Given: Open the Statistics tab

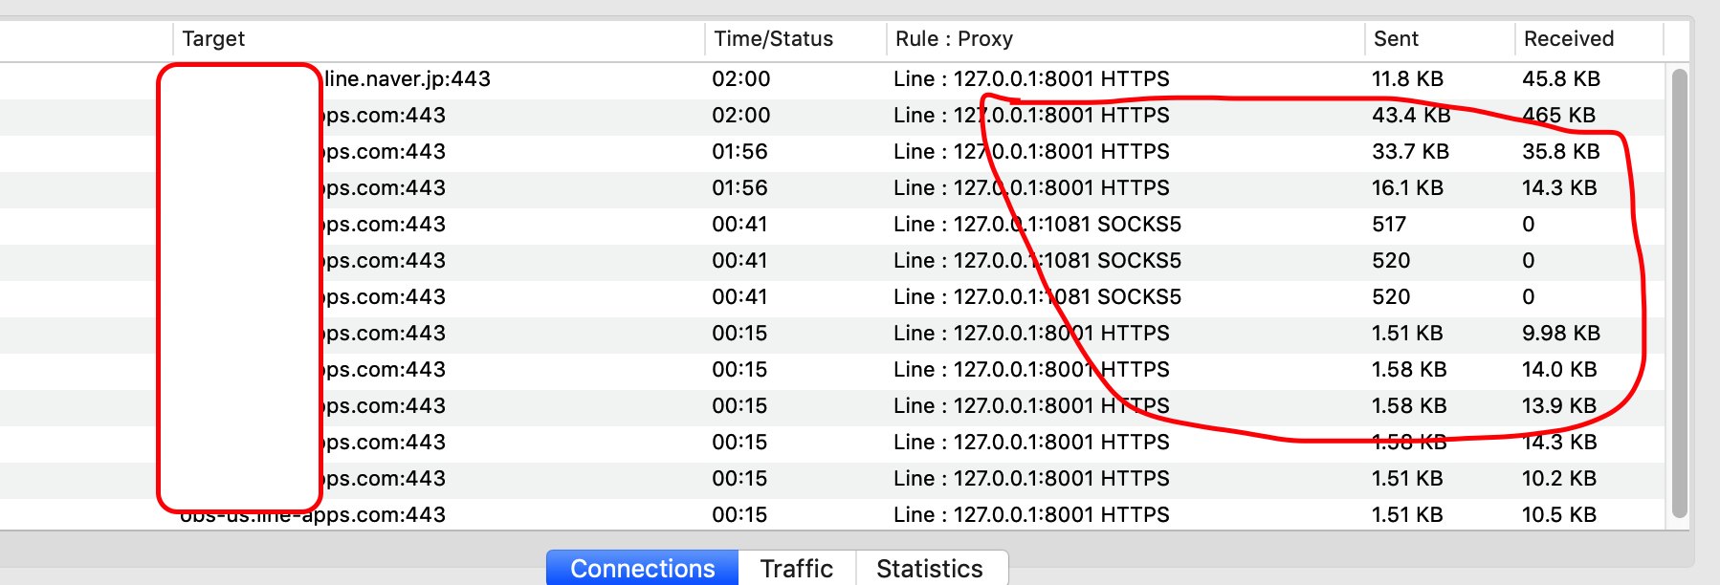Looking at the screenshot, I should point(930,568).
